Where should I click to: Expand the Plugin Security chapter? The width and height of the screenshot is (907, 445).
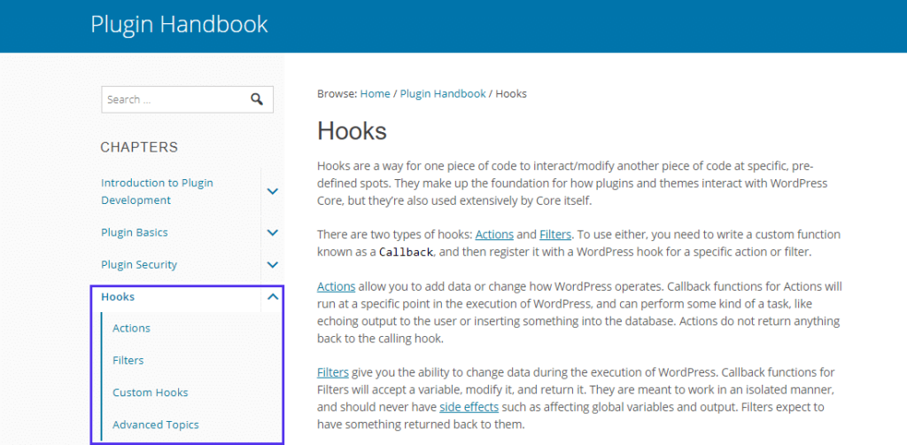tap(273, 264)
